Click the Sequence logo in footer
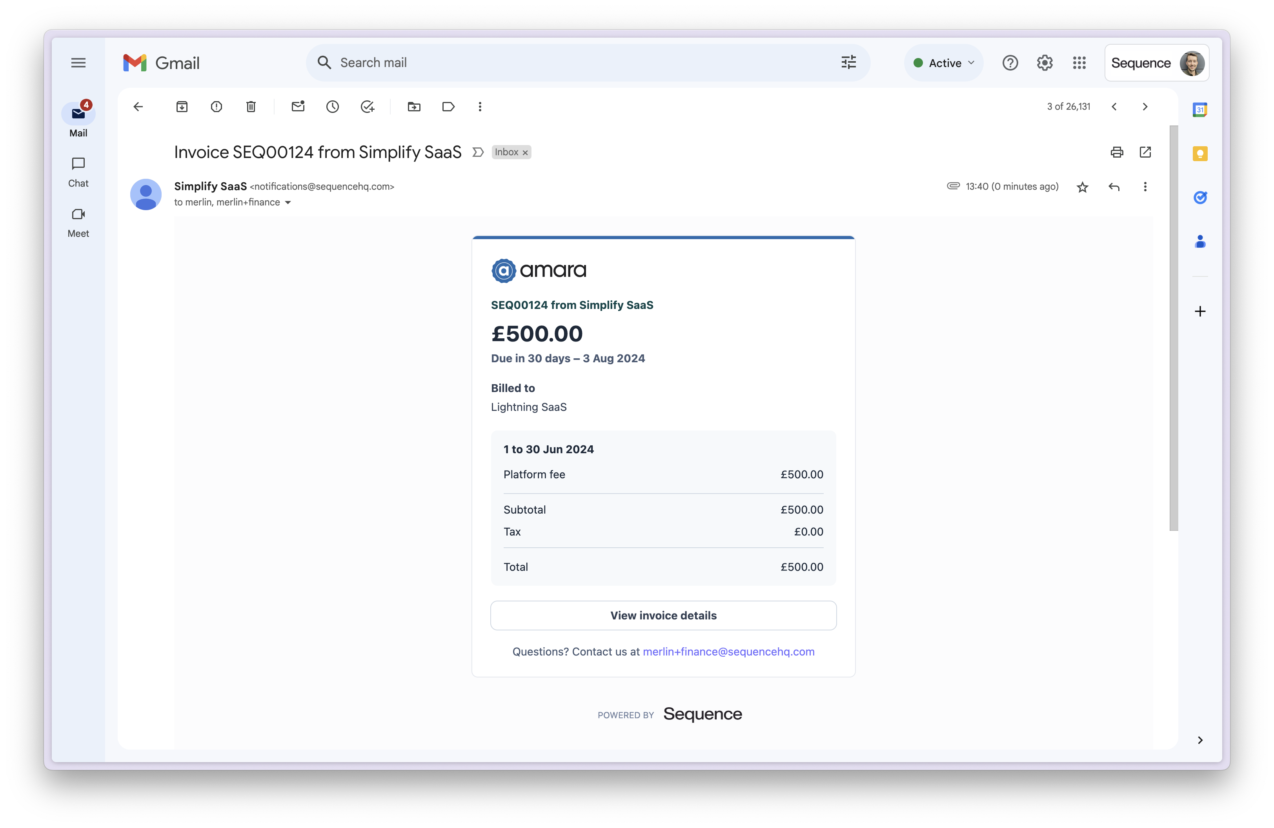Image resolution: width=1274 pixels, height=828 pixels. [x=702, y=714]
